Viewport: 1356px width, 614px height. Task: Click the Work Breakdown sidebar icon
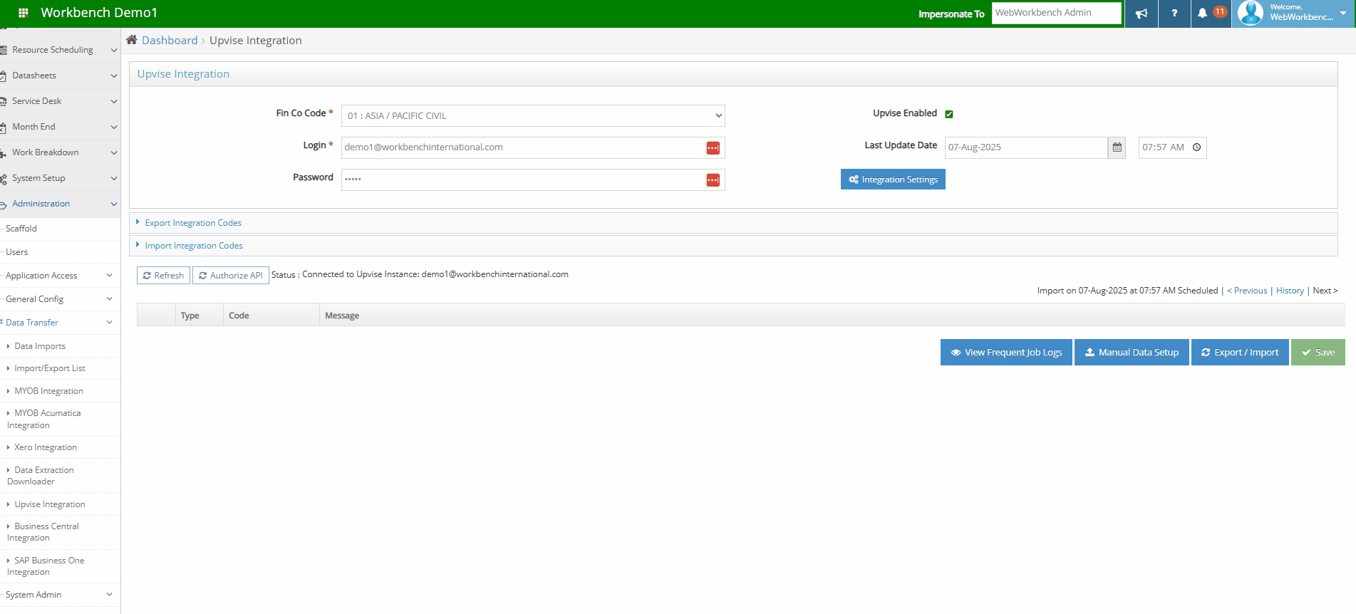point(4,152)
